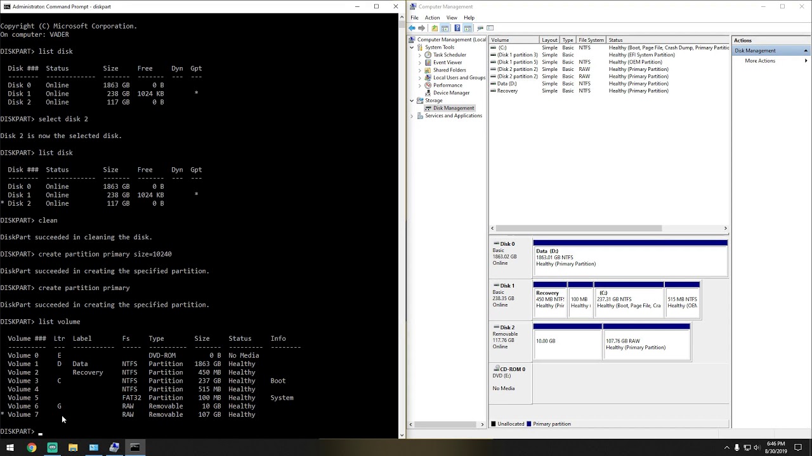Toggle Show/Hide Console Tree toolbar icon
812x456 pixels.
click(x=445, y=28)
